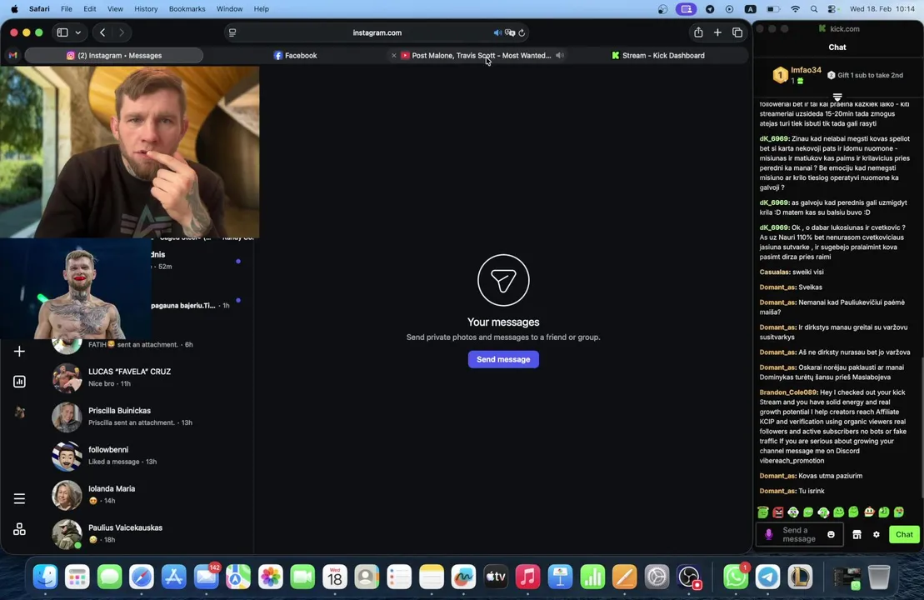
Task: Click the paper plane messages icon
Action: pos(503,280)
